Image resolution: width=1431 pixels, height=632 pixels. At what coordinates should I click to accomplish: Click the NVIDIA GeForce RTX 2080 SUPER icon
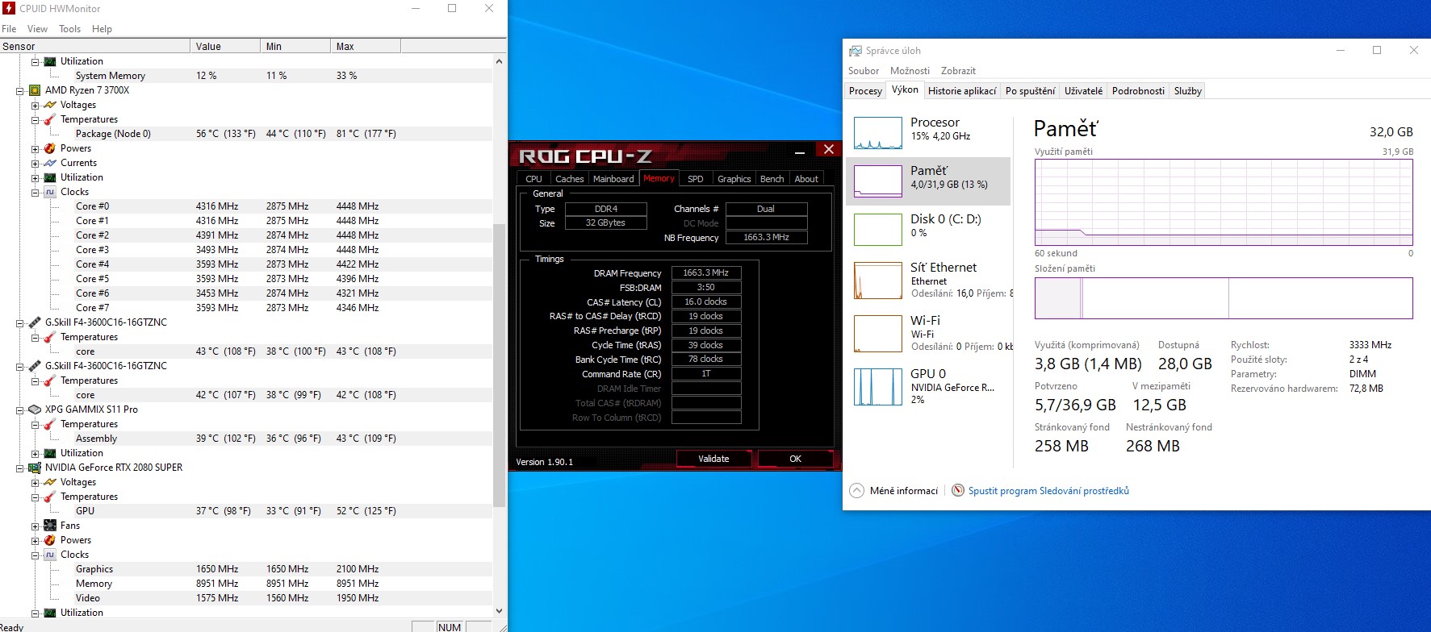click(35, 468)
